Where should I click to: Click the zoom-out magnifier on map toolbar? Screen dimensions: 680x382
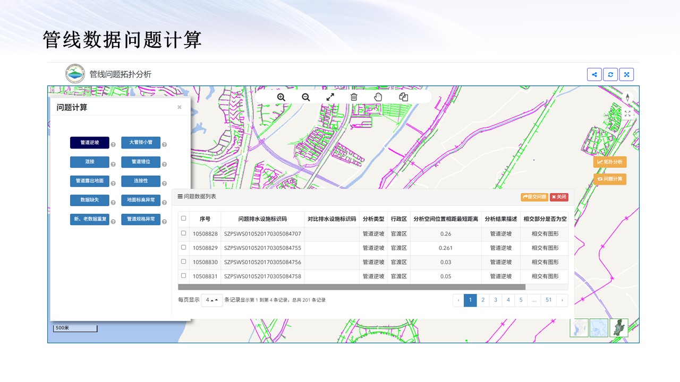305,97
